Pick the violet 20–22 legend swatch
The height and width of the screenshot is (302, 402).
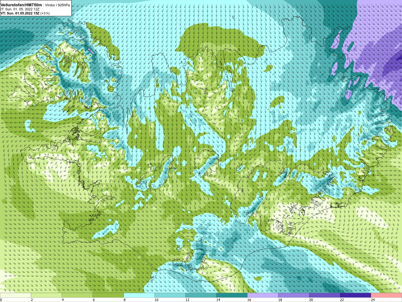click(x=325, y=295)
